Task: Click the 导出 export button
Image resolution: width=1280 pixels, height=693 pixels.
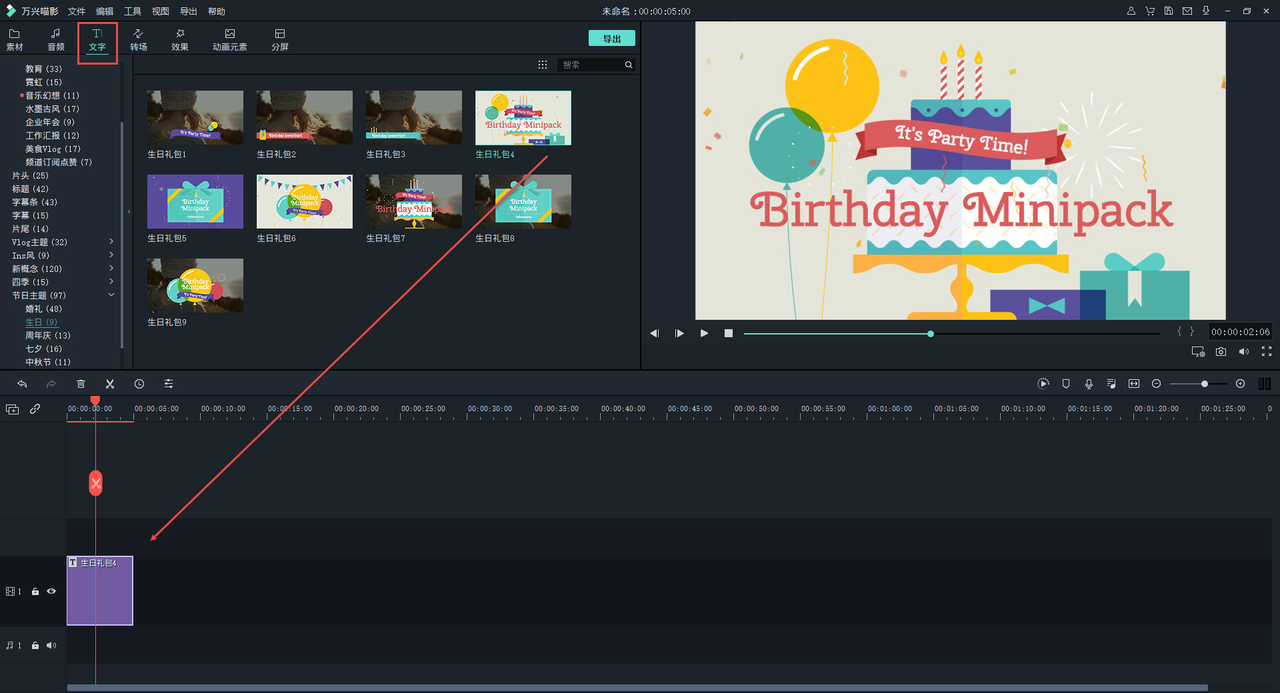Action: point(611,39)
